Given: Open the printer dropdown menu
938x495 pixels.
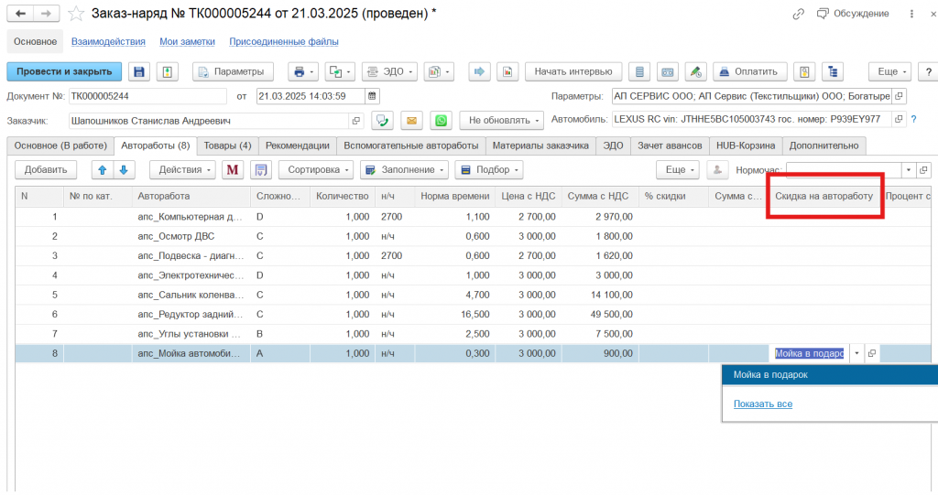Looking at the screenshot, I should tap(302, 71).
